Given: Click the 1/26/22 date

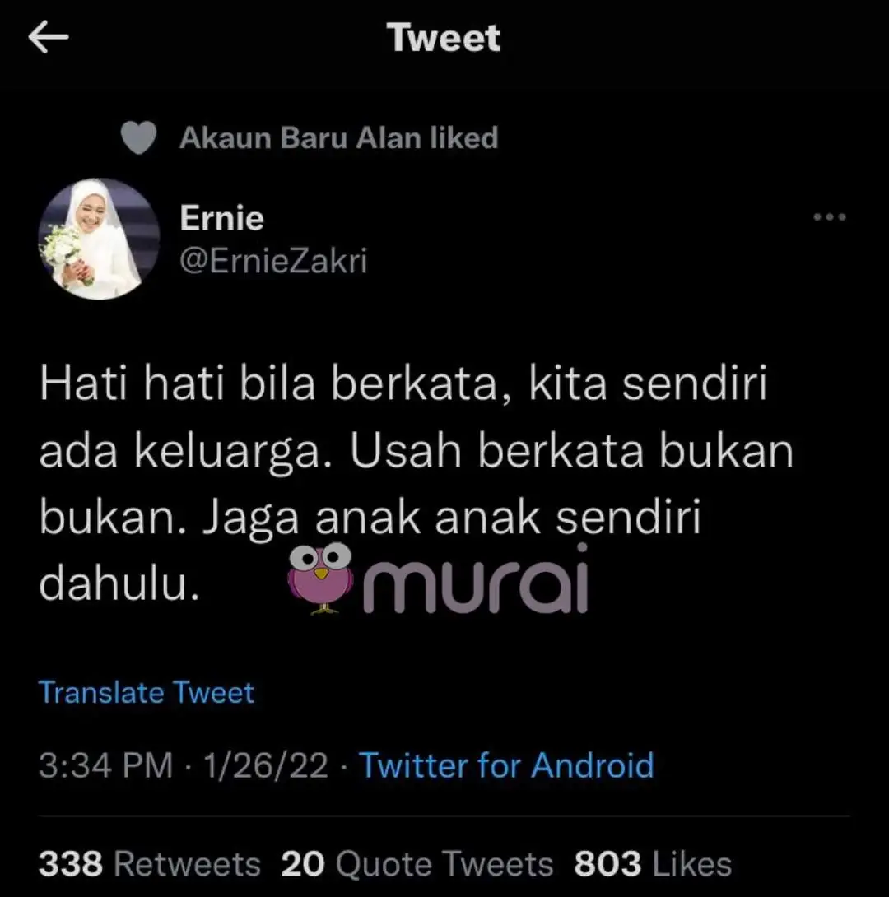Looking at the screenshot, I should 265,765.
